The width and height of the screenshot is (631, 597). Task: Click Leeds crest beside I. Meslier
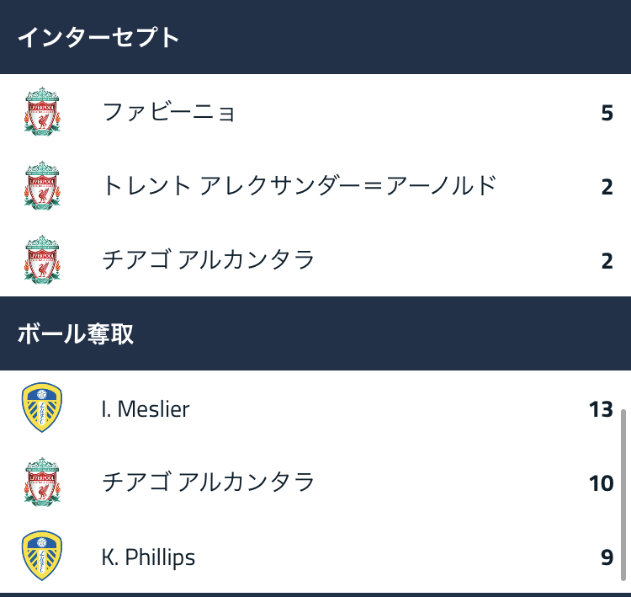(x=41, y=409)
